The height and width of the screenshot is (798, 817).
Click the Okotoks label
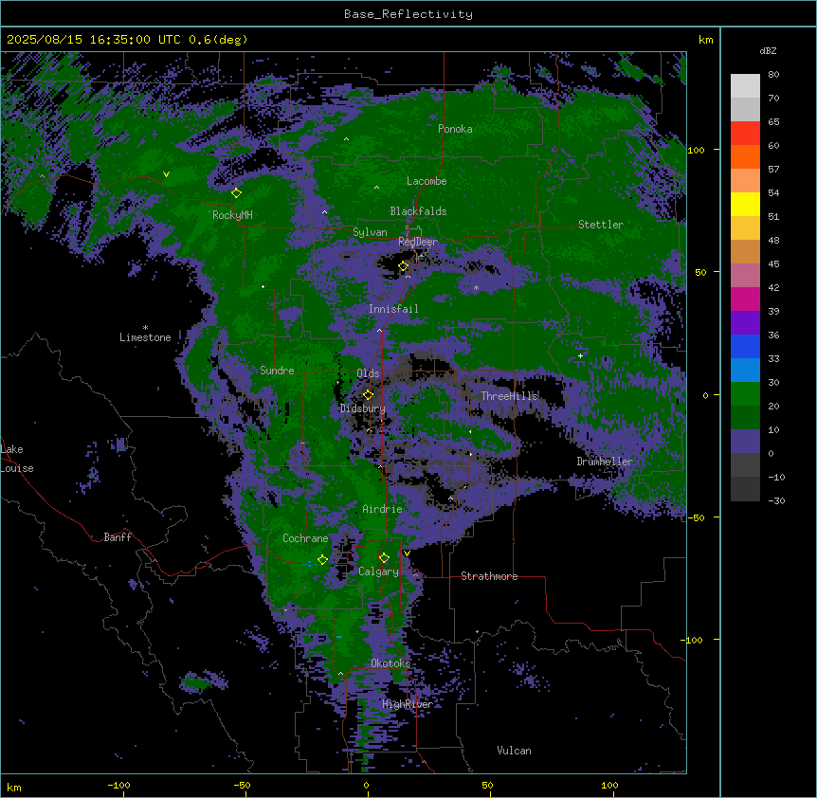(390, 663)
